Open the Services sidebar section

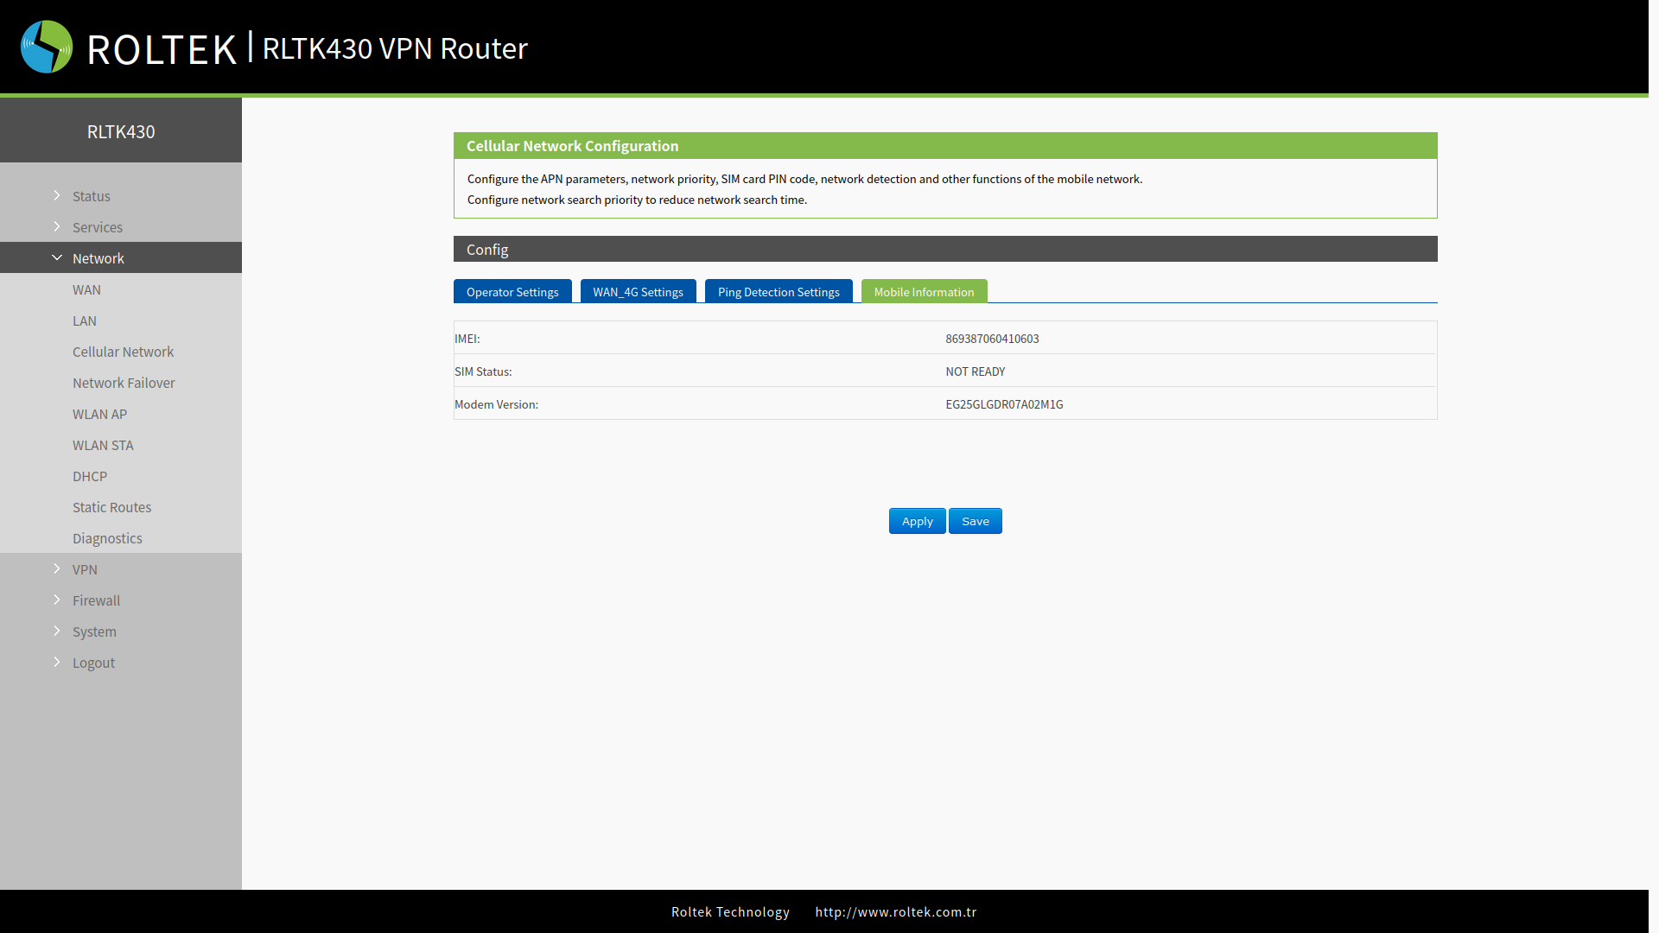98,227
